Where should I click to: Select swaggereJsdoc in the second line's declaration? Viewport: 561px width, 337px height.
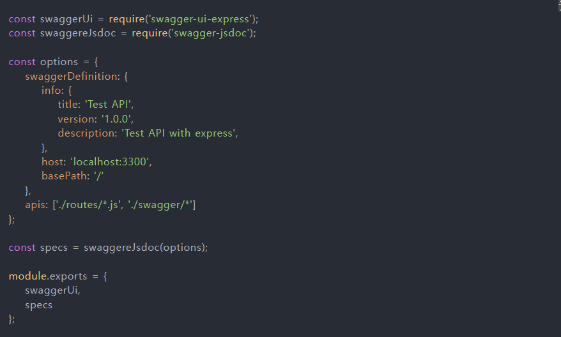(78, 33)
